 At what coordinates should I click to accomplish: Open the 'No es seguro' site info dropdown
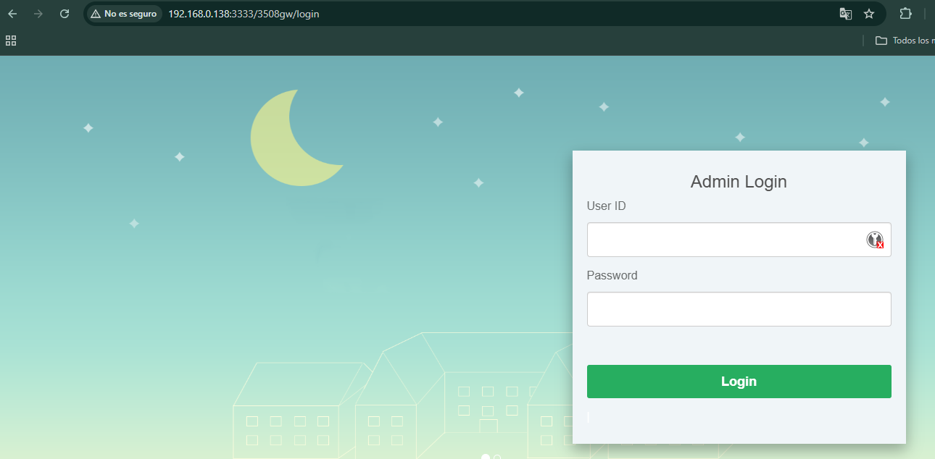(124, 14)
